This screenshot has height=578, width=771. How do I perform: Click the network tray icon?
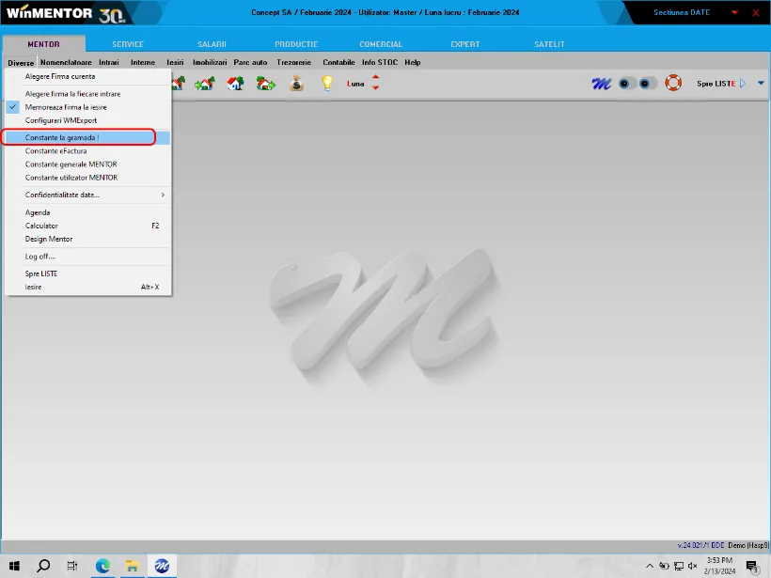(679, 566)
